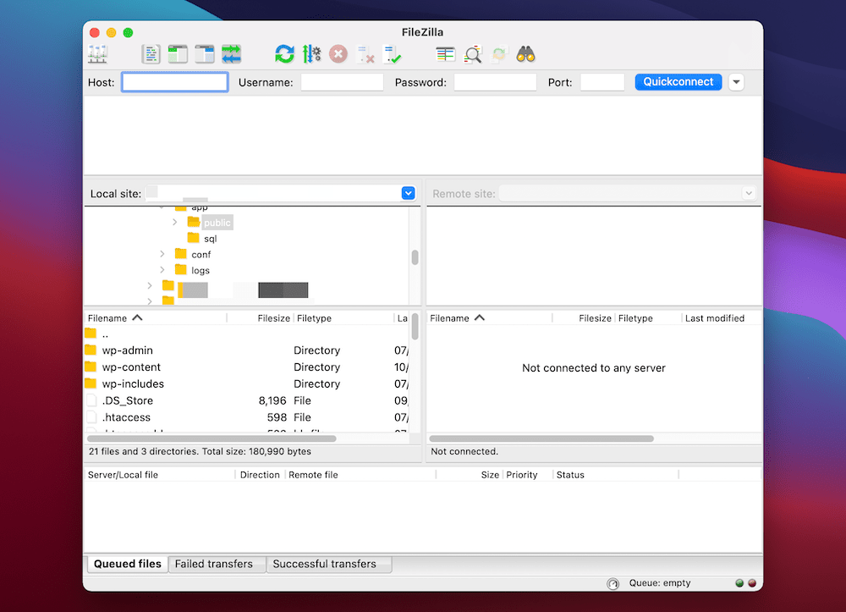Expand the public folder in tree
Image resolution: width=846 pixels, height=612 pixels.
click(175, 223)
